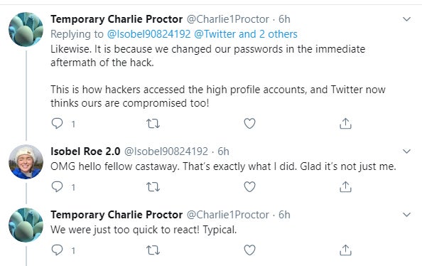422x266 pixels.
Task: Click the '@Twitter and 2 others' link
Action: click(x=246, y=34)
